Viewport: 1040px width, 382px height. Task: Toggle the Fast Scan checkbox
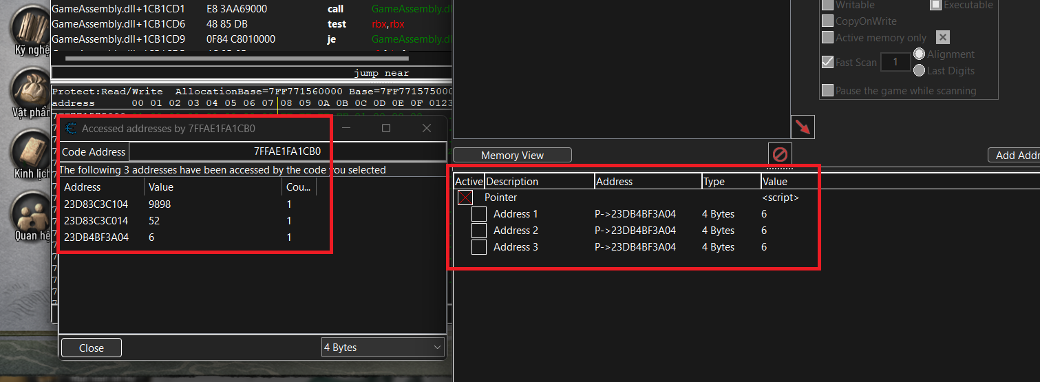point(827,62)
